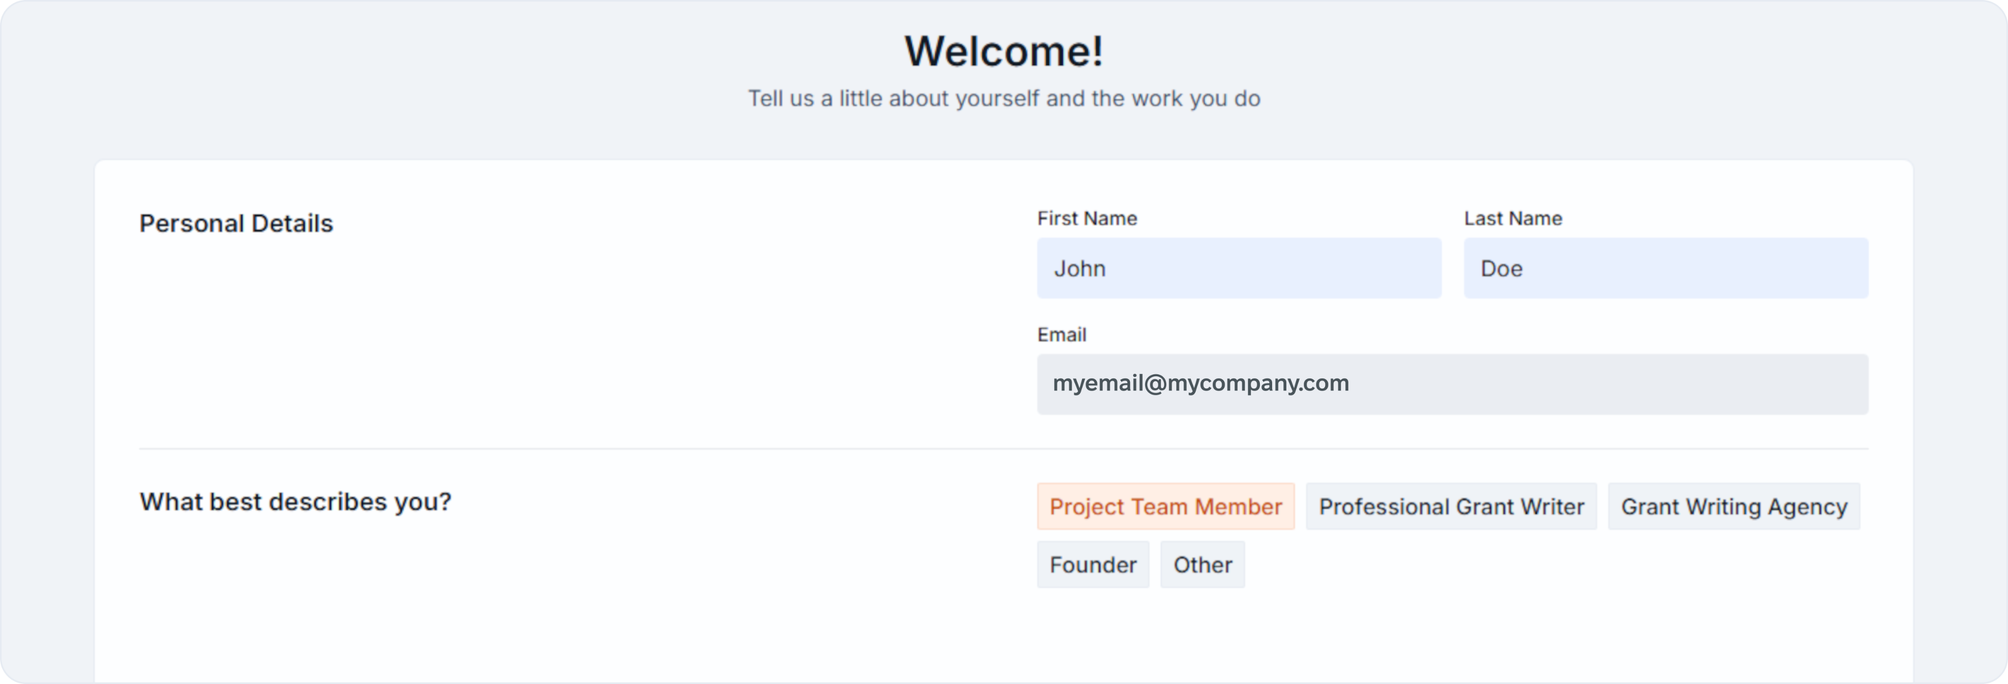Click the Email label text
Image resolution: width=2008 pixels, height=684 pixels.
(1061, 335)
